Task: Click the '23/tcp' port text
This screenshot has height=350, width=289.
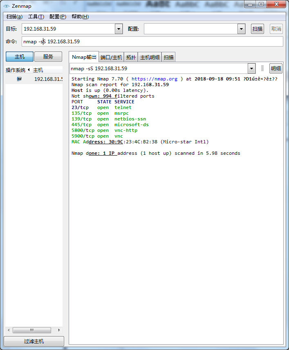Action: click(80, 107)
